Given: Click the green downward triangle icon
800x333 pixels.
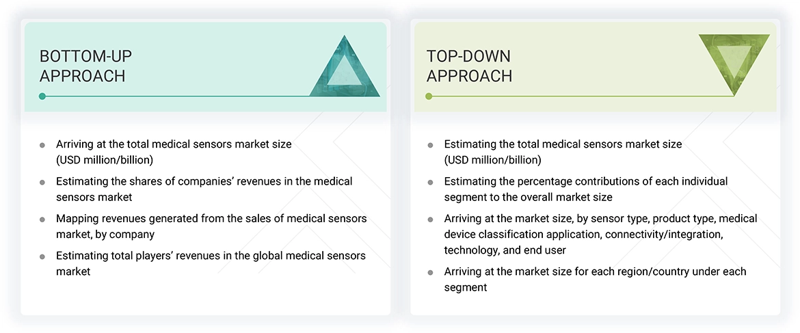Looking at the screenshot, I should (x=734, y=64).
